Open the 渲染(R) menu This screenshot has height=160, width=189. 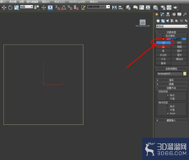tap(46, 2)
